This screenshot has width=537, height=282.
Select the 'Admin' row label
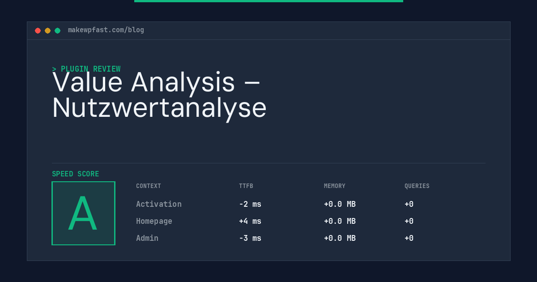[147, 238]
